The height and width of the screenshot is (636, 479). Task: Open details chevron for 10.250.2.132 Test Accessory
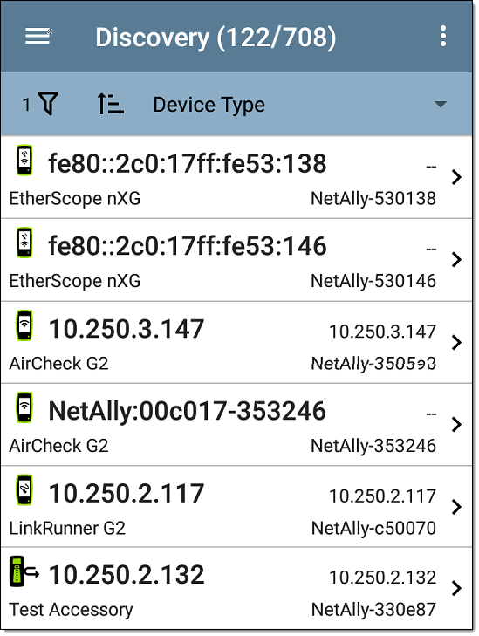pyautogui.click(x=456, y=588)
